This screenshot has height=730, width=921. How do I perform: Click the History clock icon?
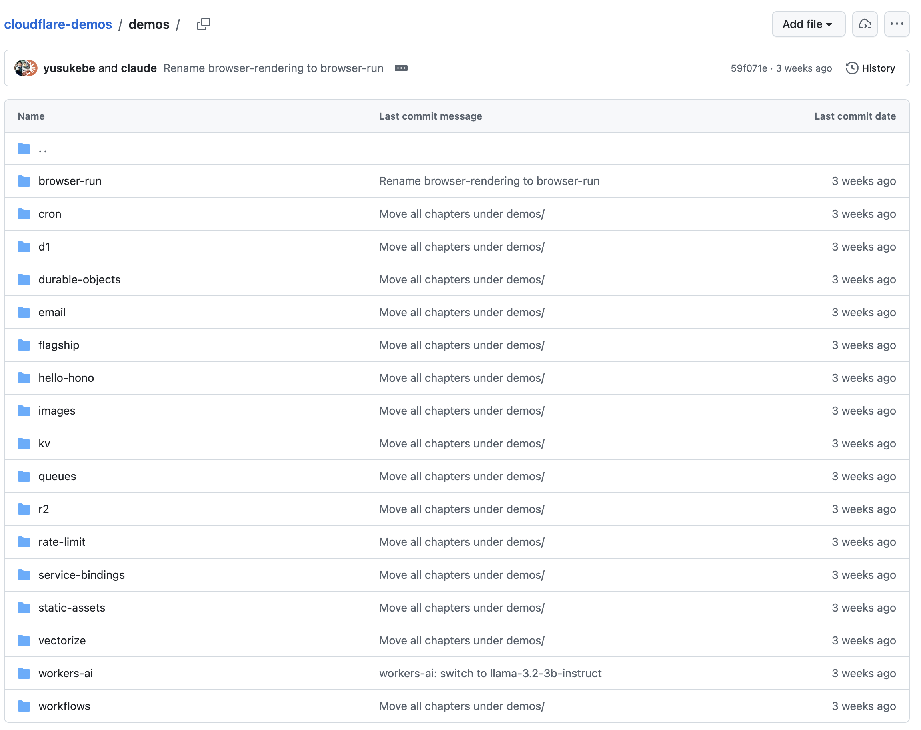click(x=851, y=68)
